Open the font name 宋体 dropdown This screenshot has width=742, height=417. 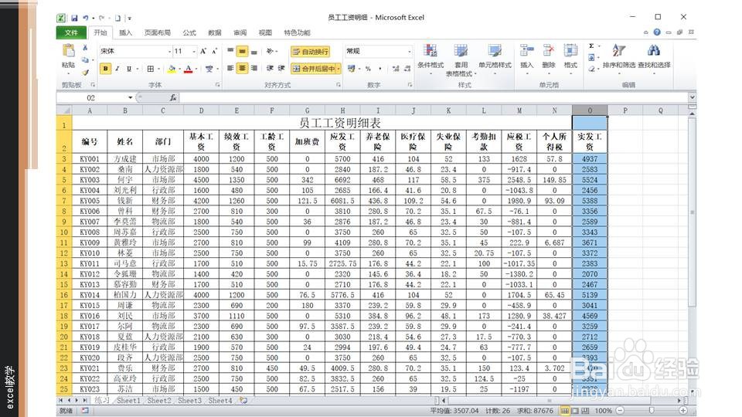coord(169,51)
